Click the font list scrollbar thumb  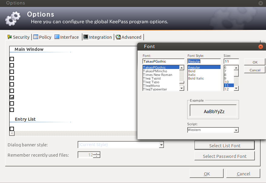[182, 82]
